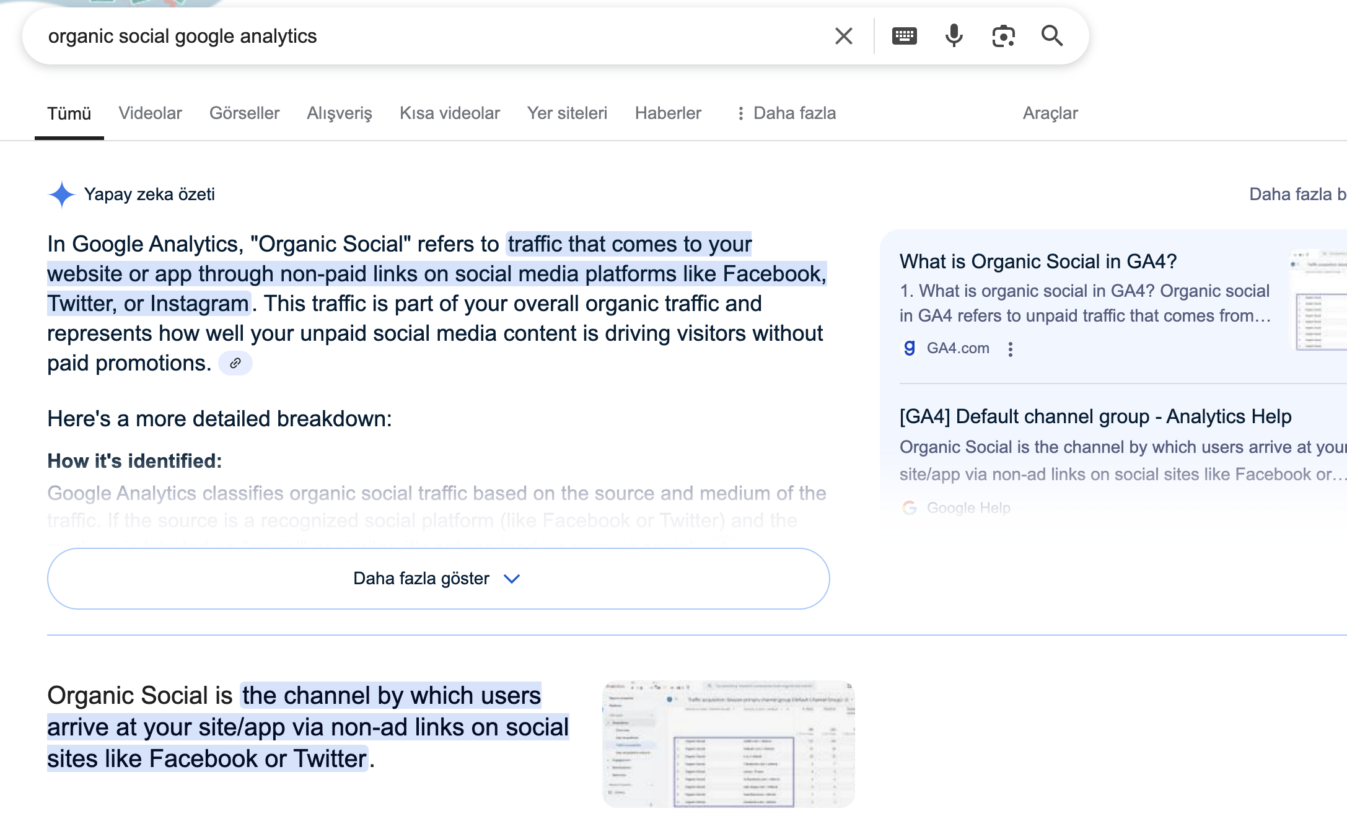This screenshot has width=1347, height=829.
Task: Click the GA4.com favicon
Action: [909, 348]
